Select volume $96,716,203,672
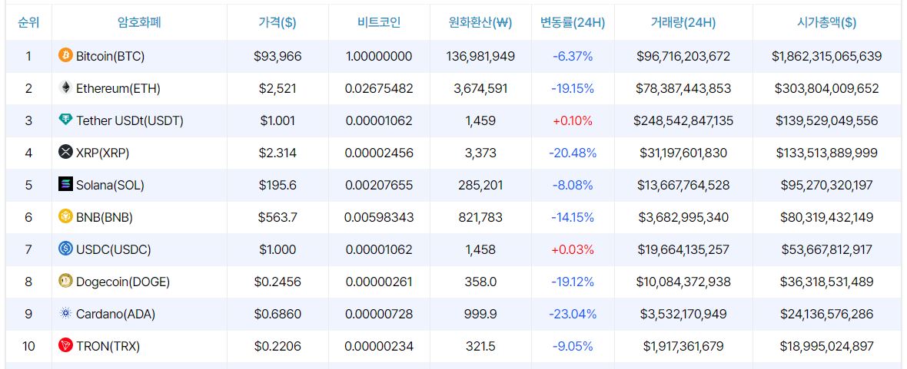907x369 pixels. coord(683,57)
